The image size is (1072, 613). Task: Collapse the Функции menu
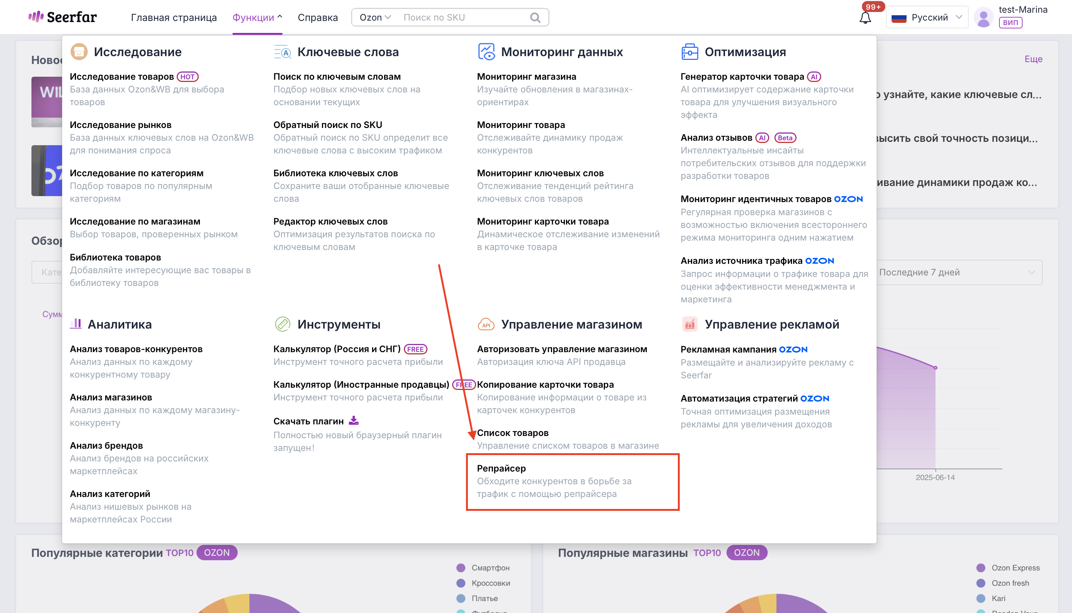(257, 17)
